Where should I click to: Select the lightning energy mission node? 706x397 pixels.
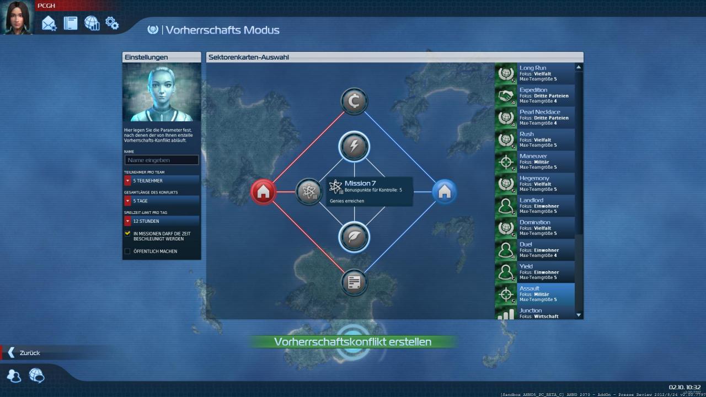[x=354, y=147]
